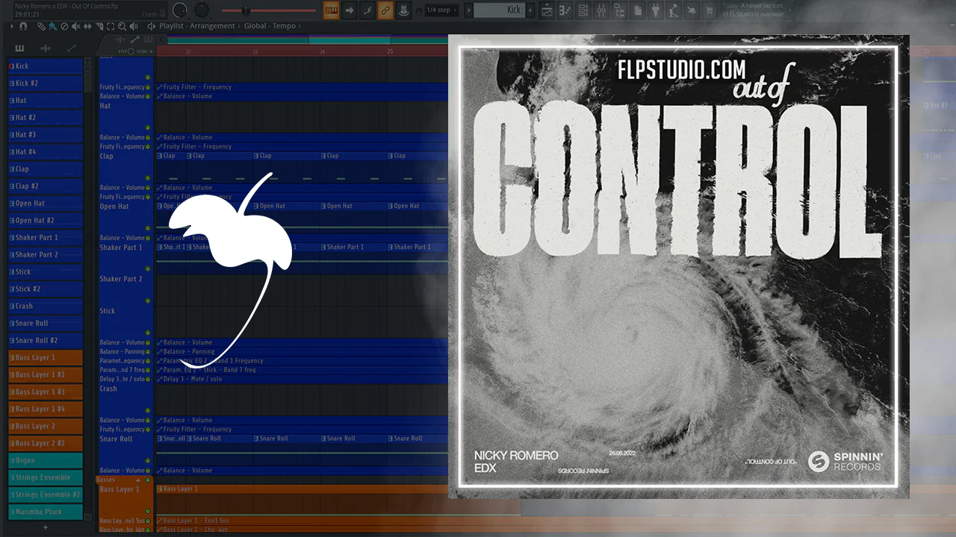Screen dimensions: 956x537
Task: Click the document-page icon in top toolbar
Action: click(x=638, y=10)
